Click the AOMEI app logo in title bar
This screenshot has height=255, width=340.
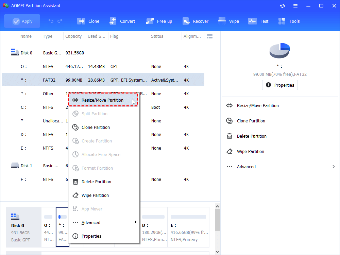[6, 6]
